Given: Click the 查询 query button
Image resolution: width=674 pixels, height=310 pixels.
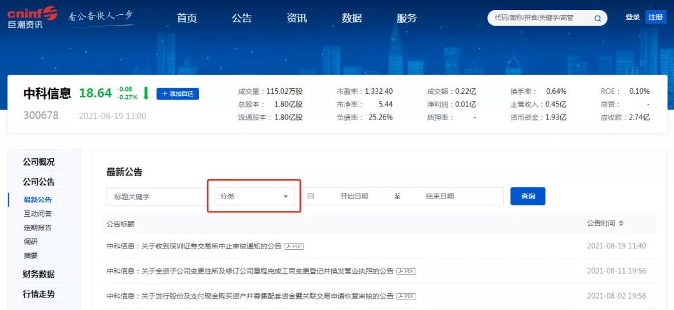Looking at the screenshot, I should point(528,196).
